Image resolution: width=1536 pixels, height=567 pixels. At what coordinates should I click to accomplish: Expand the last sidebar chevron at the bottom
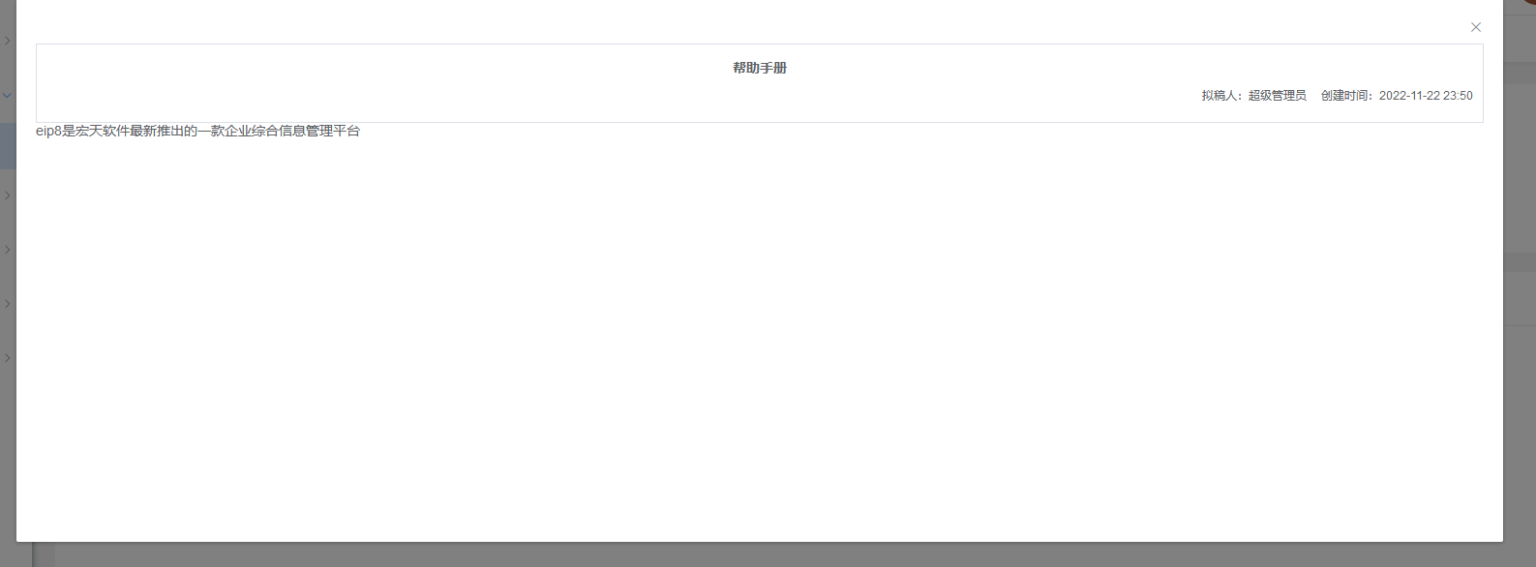point(7,358)
